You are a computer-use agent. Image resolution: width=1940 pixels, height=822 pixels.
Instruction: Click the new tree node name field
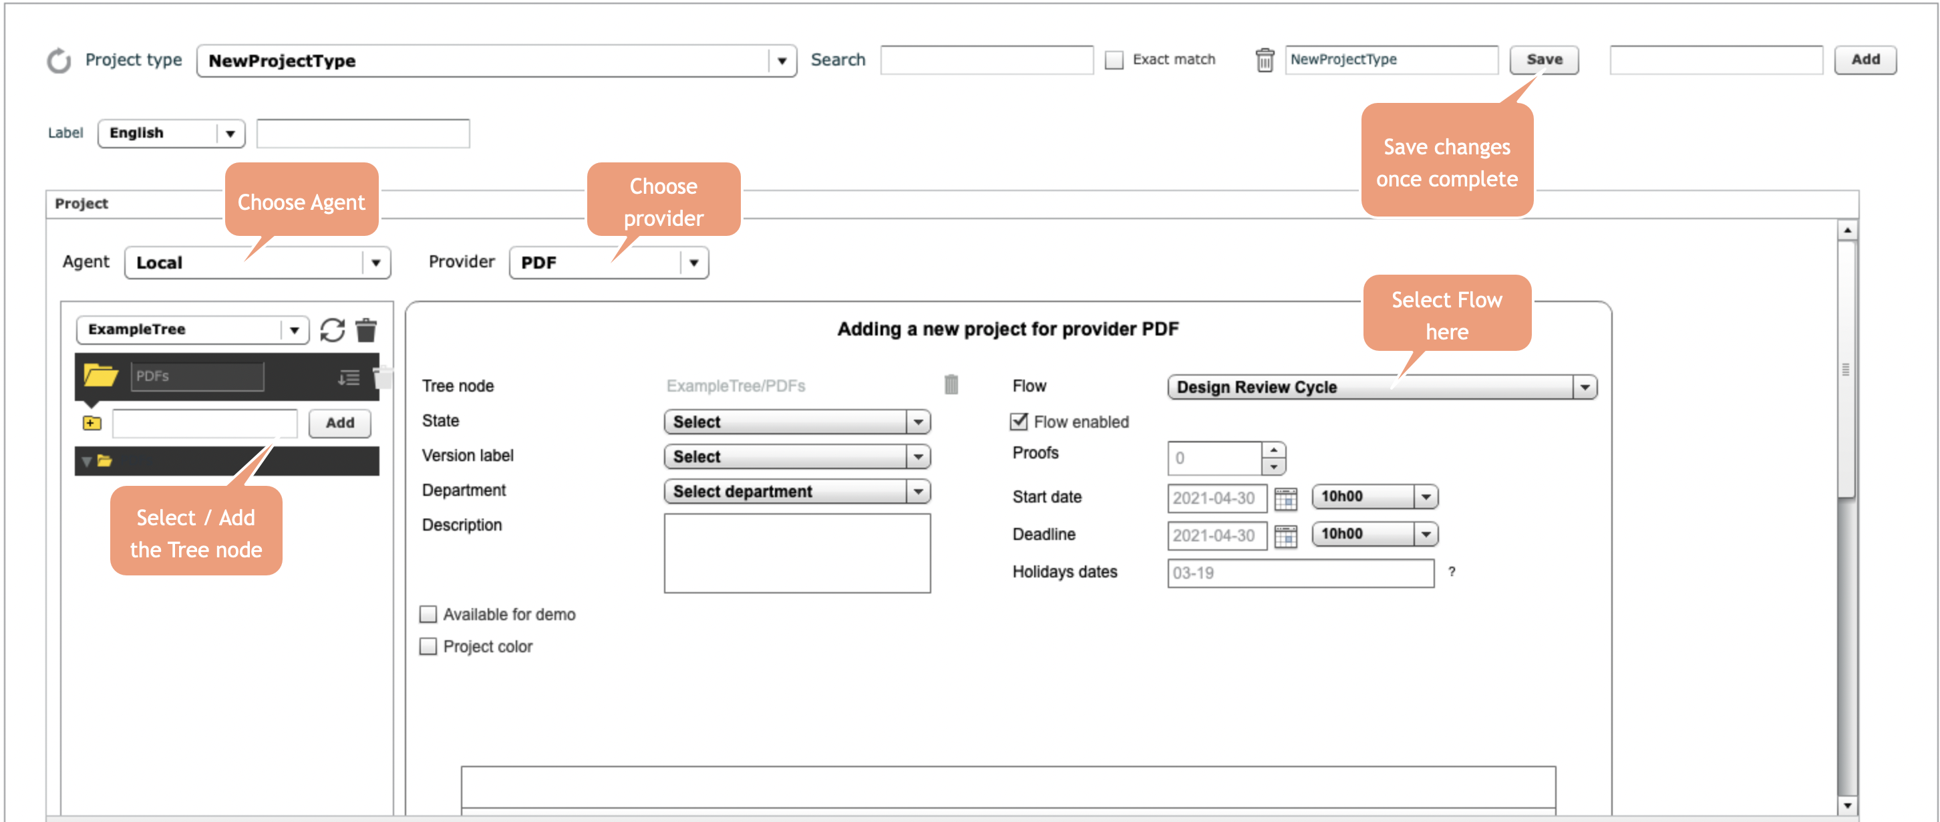[205, 424]
